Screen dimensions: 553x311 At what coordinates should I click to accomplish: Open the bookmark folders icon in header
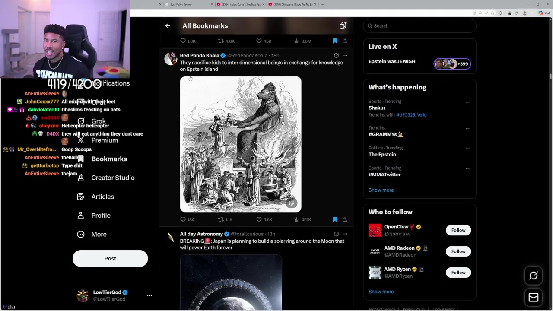343,26
